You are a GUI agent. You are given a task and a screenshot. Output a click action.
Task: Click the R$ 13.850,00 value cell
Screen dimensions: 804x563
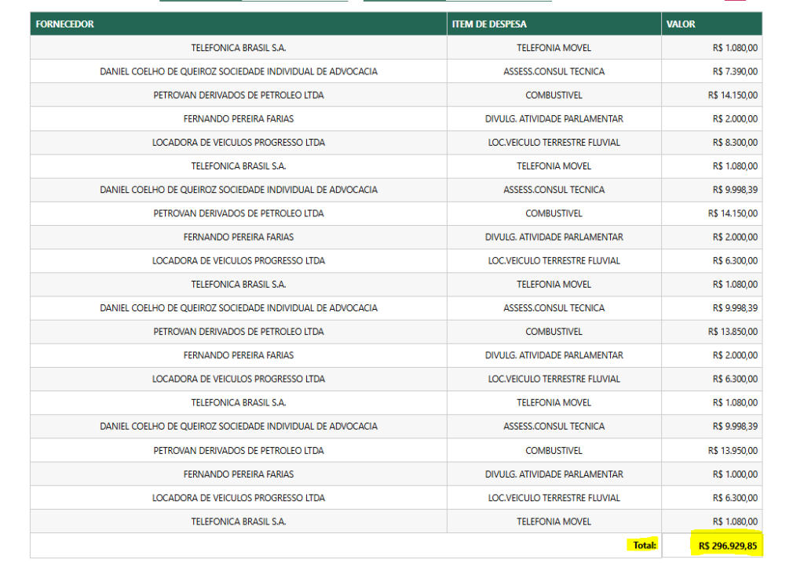tap(733, 332)
